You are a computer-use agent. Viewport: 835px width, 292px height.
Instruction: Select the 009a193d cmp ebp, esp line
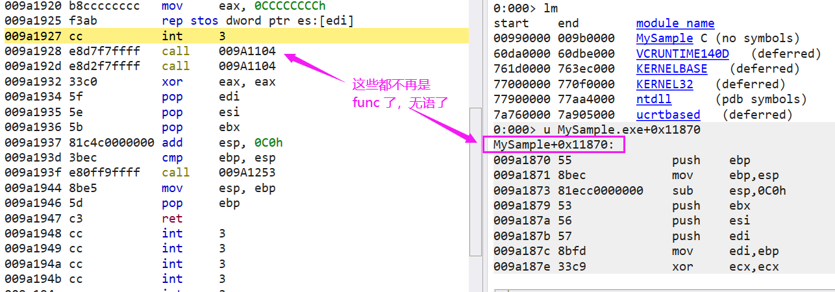tap(236, 158)
